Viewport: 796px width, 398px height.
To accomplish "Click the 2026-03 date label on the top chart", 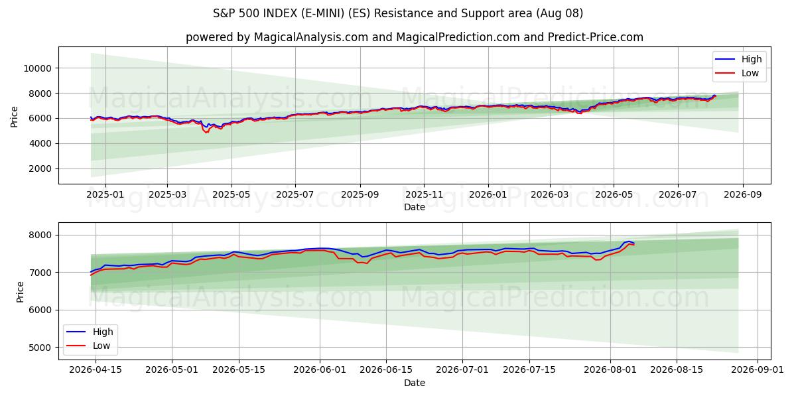I will pyautogui.click(x=549, y=194).
